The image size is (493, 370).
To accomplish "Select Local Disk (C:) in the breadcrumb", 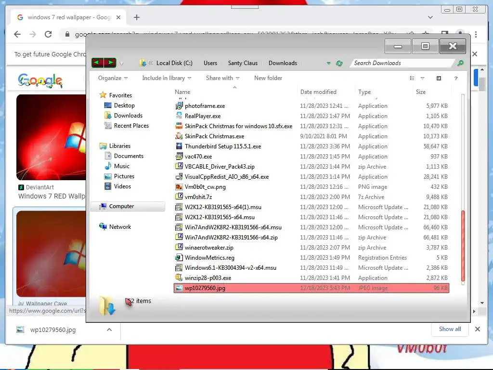I will (x=174, y=63).
